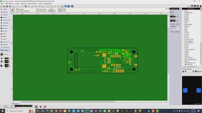Open the Дополнительно menu
The width and height of the screenshot is (202, 113).
32,3
